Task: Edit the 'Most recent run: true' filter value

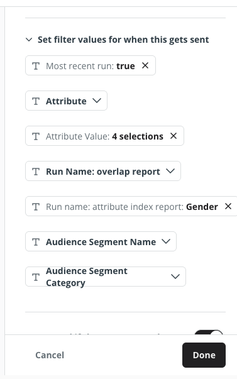Action: (91, 66)
